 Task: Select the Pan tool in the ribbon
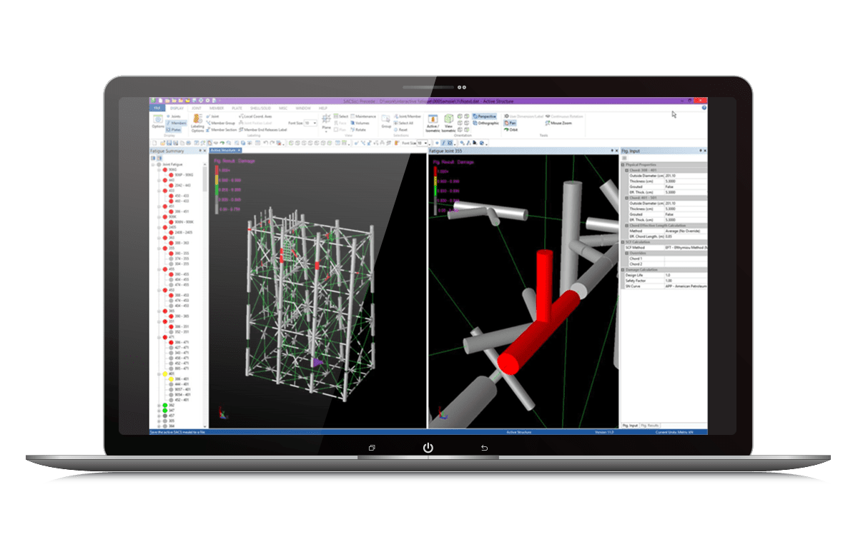[509, 123]
